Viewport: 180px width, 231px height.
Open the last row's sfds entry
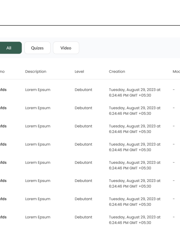point(3,217)
